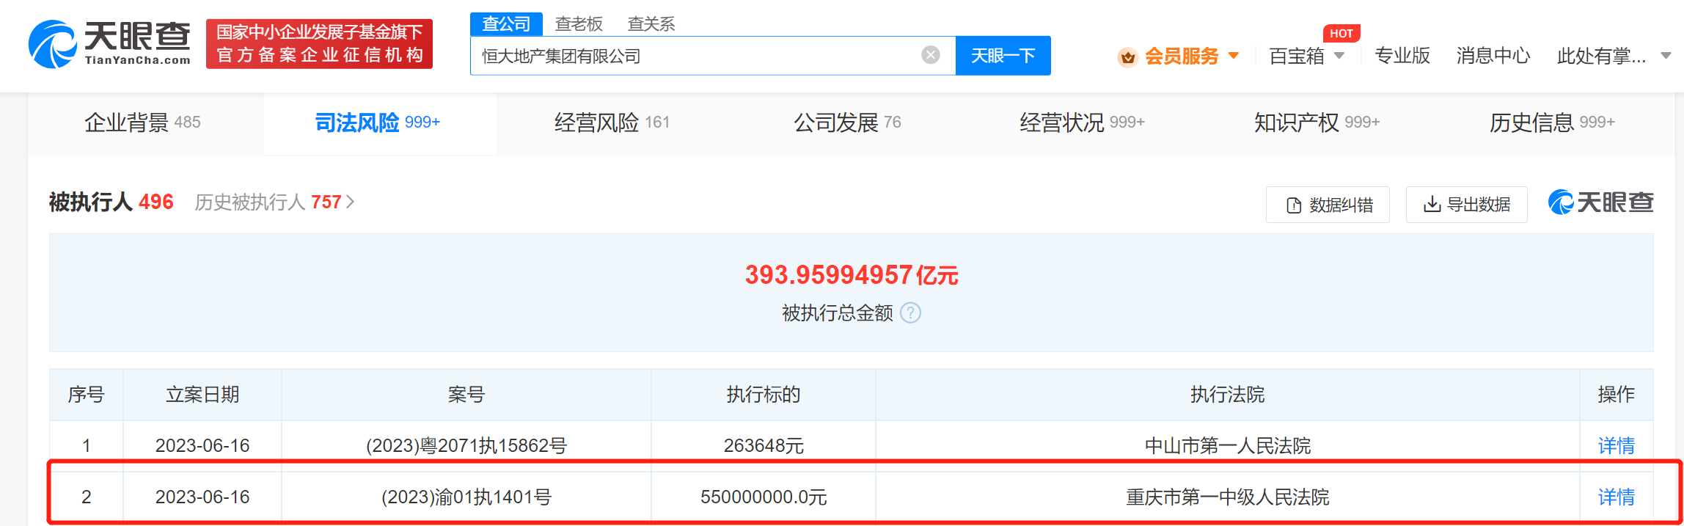Click the 被执行人 496 heading
Image resolution: width=1684 pixels, height=526 pixels.
[x=111, y=202]
